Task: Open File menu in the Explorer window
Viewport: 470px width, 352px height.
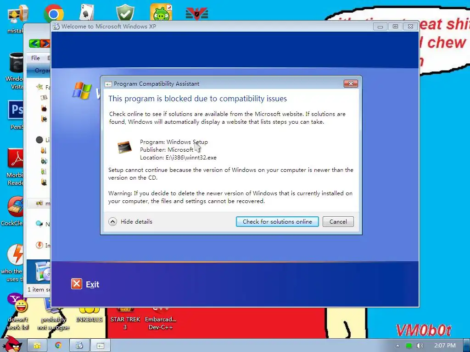Action: point(35,58)
